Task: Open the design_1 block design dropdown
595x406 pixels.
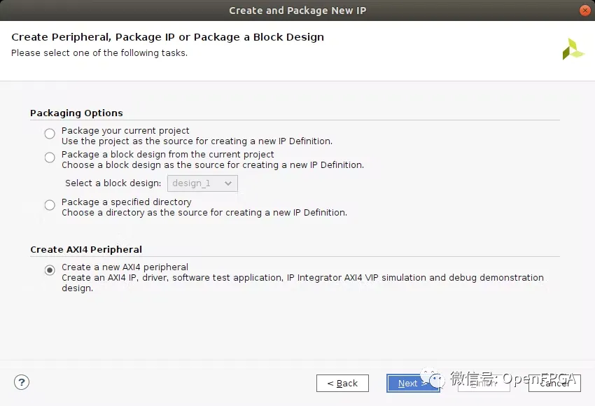Action: tap(202, 183)
